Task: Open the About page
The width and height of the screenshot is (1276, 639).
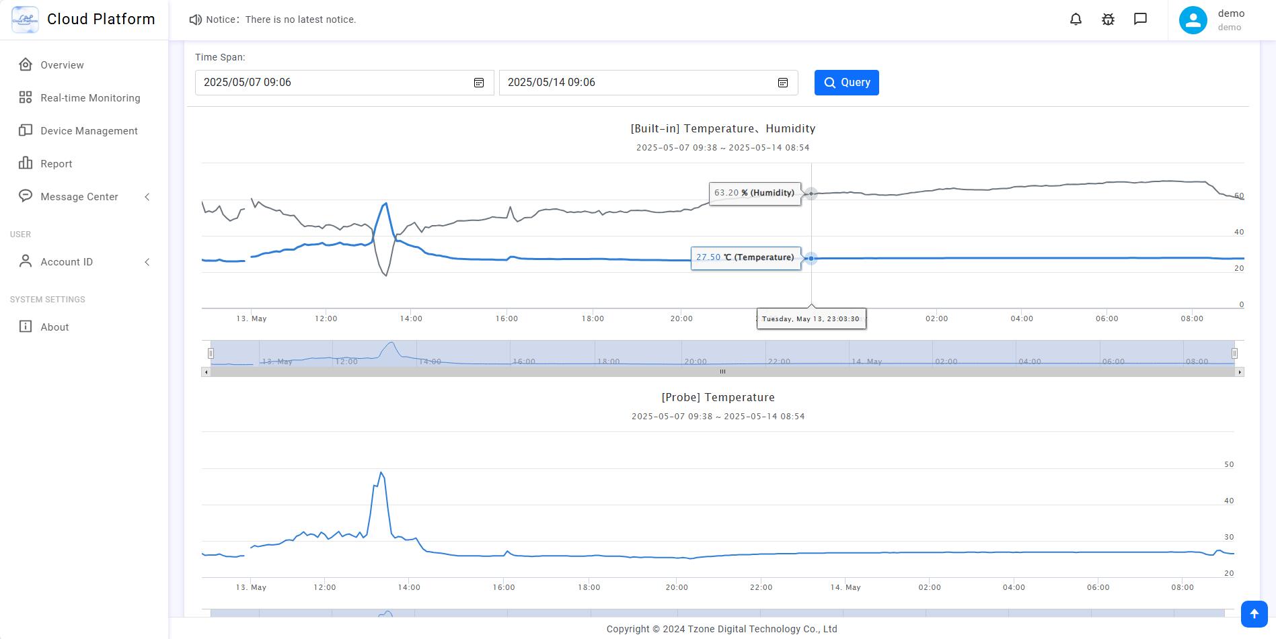Action: point(54,327)
